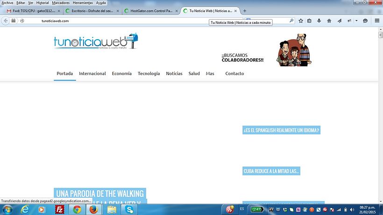
Task: Click the network signal bars tray icon
Action: pyautogui.click(x=339, y=210)
